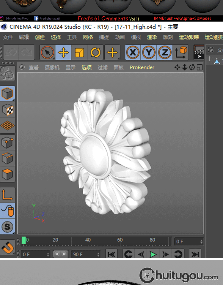This screenshot has height=285, width=223.
Task: Open the viewport 过滤 dropdown menu
Action: click(x=103, y=67)
